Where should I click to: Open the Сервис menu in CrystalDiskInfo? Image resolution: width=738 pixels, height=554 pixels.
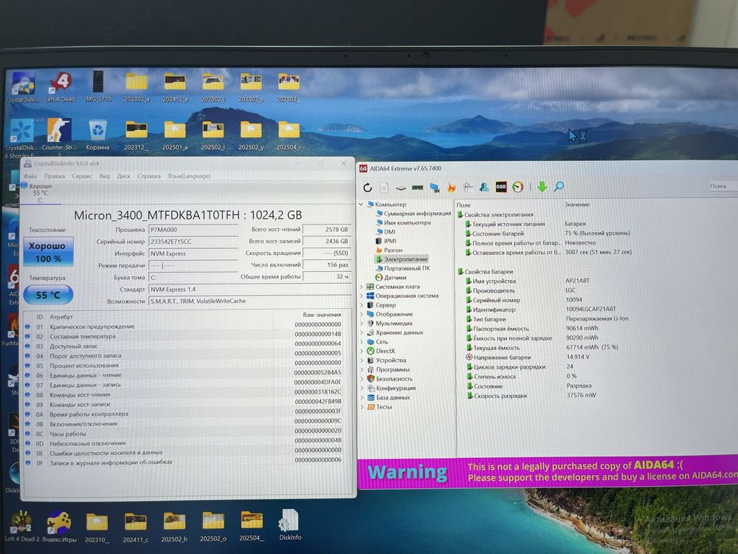point(83,176)
